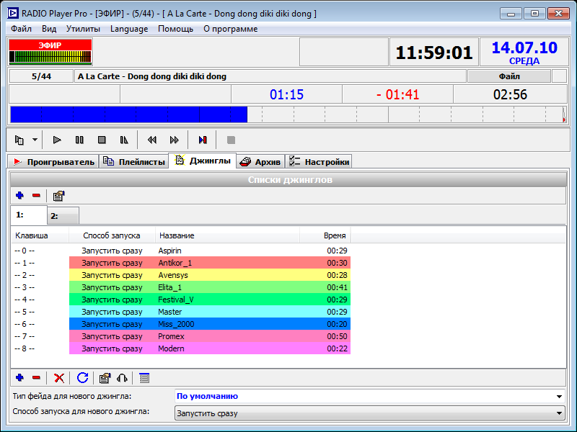The height and width of the screenshot is (432, 577).
Task: Select the Miss_2000 jingle
Action: tap(181, 324)
